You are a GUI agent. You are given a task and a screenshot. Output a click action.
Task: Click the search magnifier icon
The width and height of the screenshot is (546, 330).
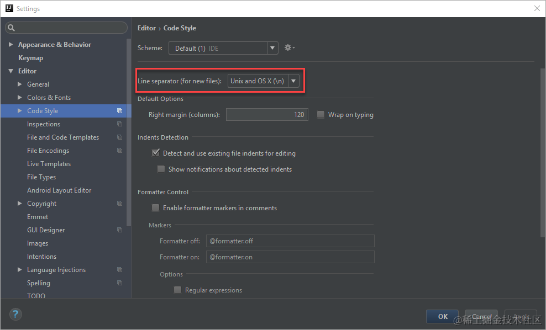pos(11,28)
